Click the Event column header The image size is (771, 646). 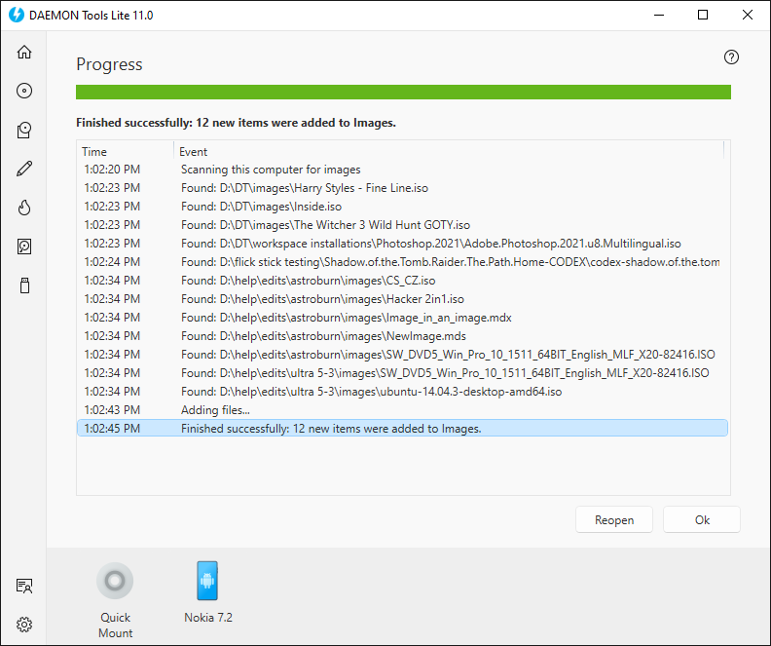[449, 152]
